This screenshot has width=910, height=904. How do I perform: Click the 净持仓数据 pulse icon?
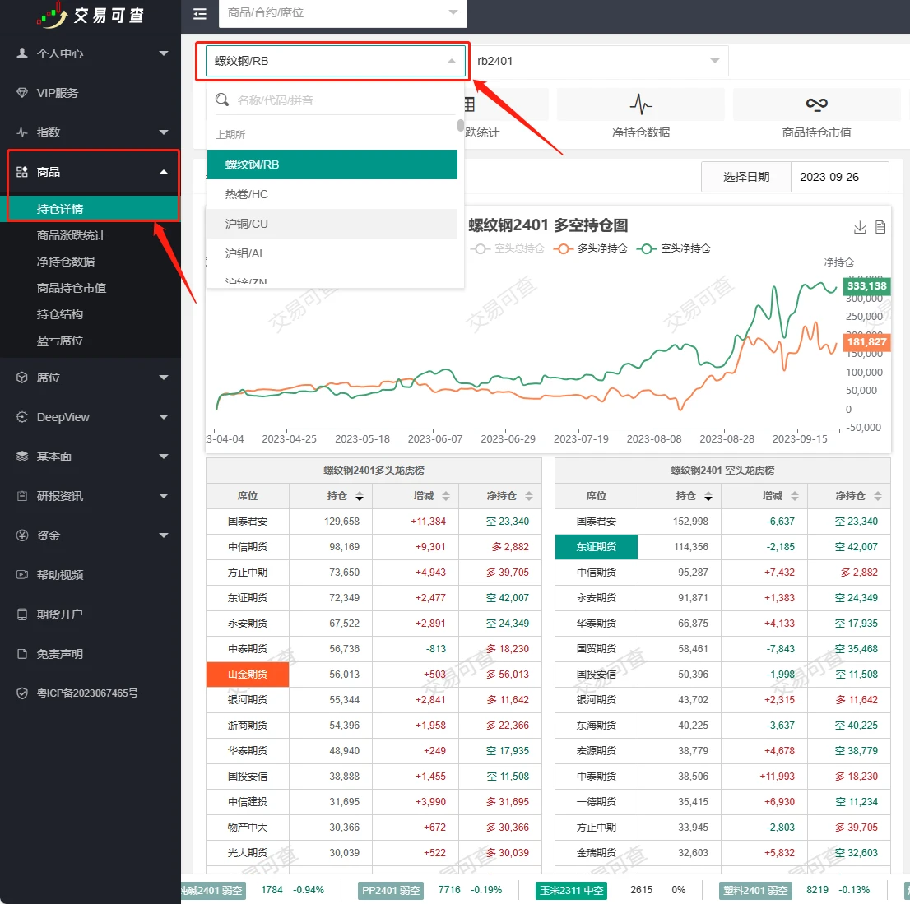[641, 104]
